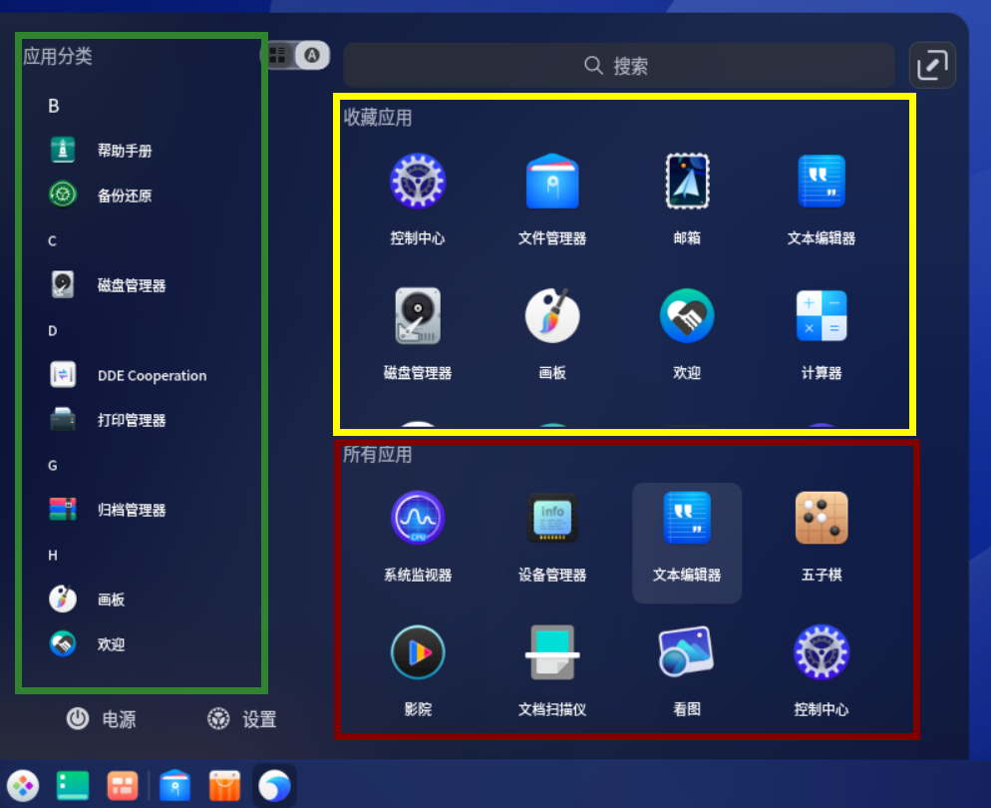991x808 pixels.
Task: Select letter G section header
Action: (53, 465)
